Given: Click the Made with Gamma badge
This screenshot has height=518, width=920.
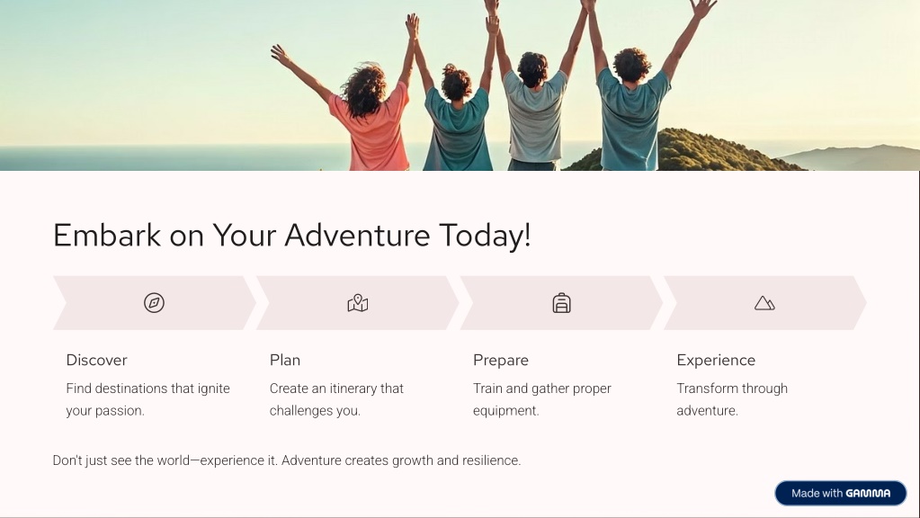Looking at the screenshot, I should pyautogui.click(x=841, y=494).
